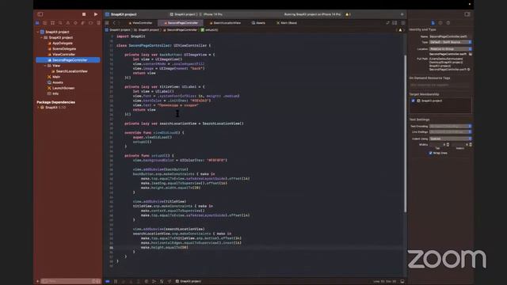Image resolution: width=507 pixels, height=285 pixels.
Task: Click SnapKit project process in debug bar
Action: (x=189, y=282)
